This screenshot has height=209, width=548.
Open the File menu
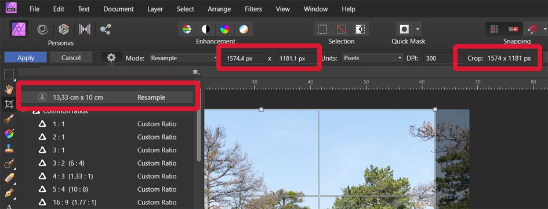(x=34, y=9)
